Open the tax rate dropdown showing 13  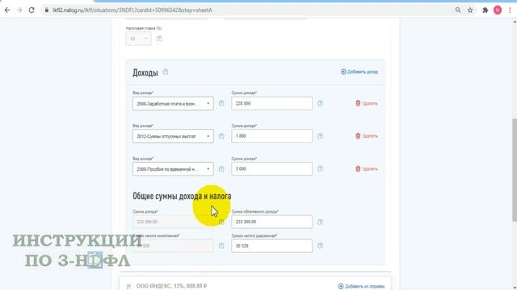coord(138,39)
